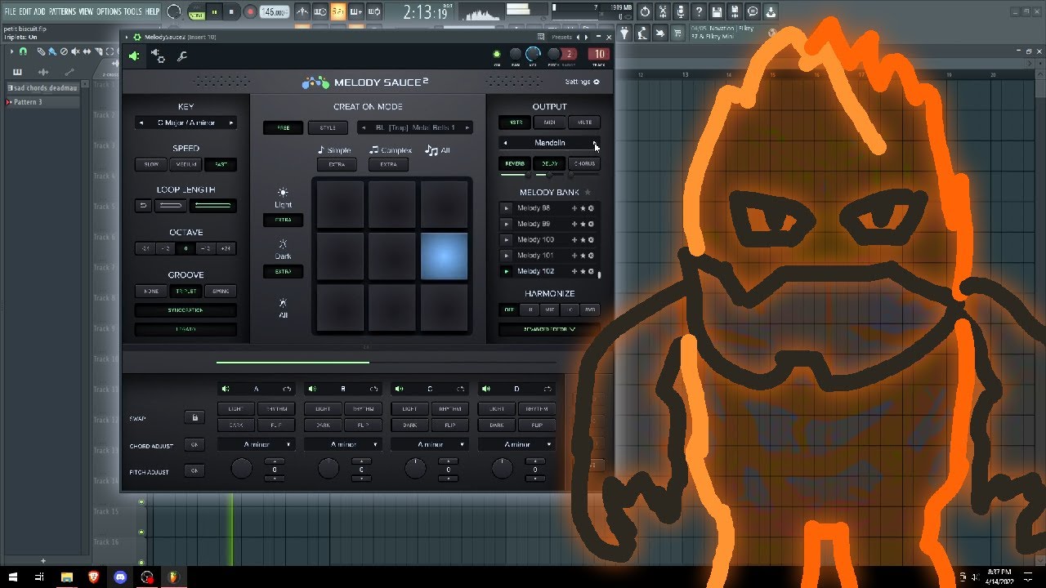The height and width of the screenshot is (588, 1046).
Task: Open the EDIT menu
Action: coord(26,11)
